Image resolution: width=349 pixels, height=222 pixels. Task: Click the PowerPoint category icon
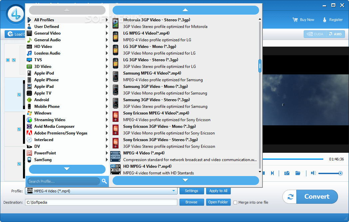[29, 153]
